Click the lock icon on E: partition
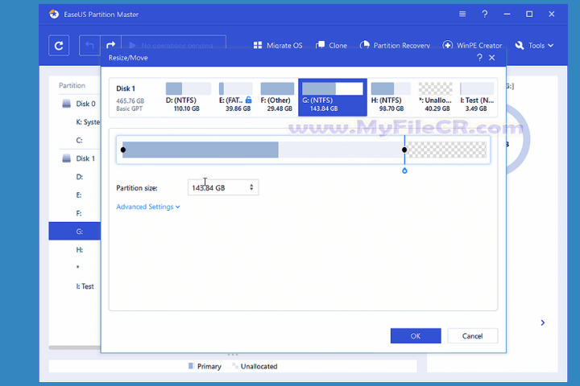580x386 pixels. pos(249,100)
